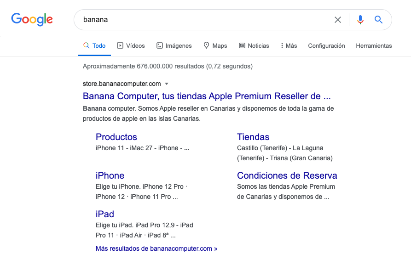Switch to the Vídeos tab

click(131, 46)
